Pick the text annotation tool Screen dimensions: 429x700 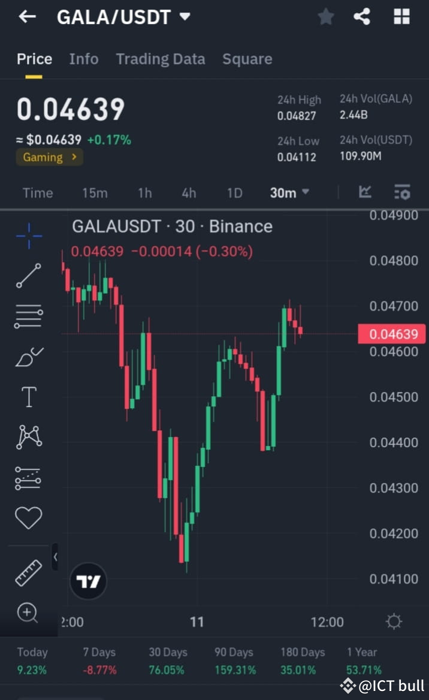tap(28, 396)
